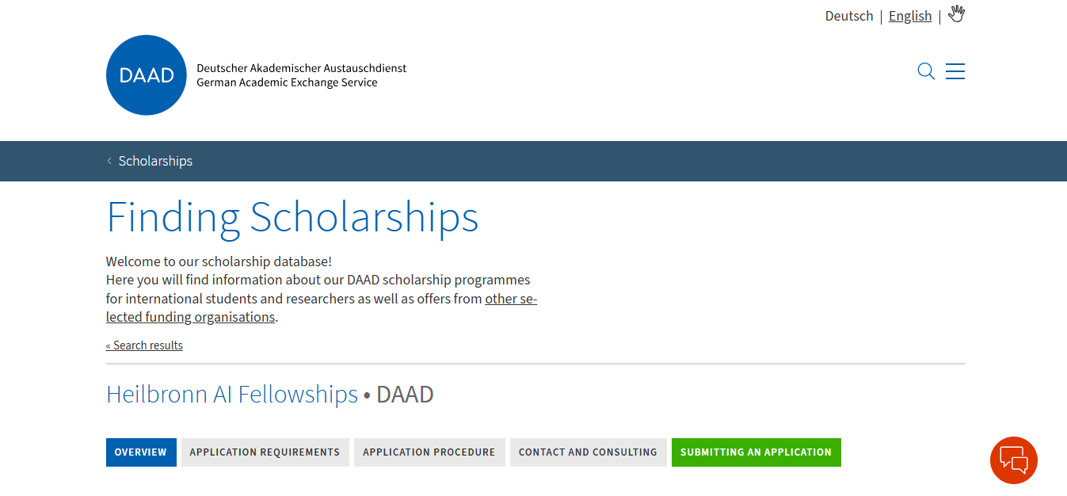Open the Overview tab

141,452
